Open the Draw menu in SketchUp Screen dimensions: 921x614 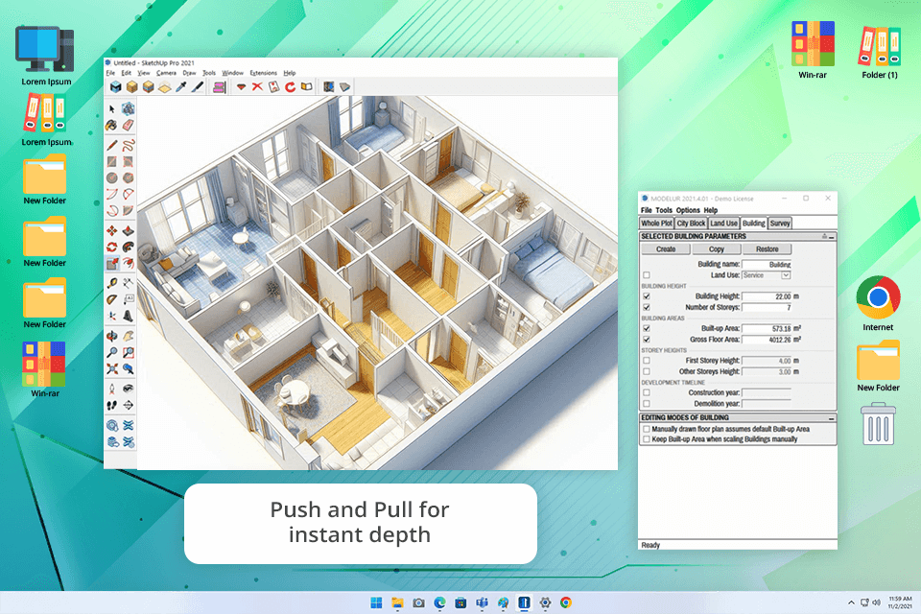click(189, 73)
